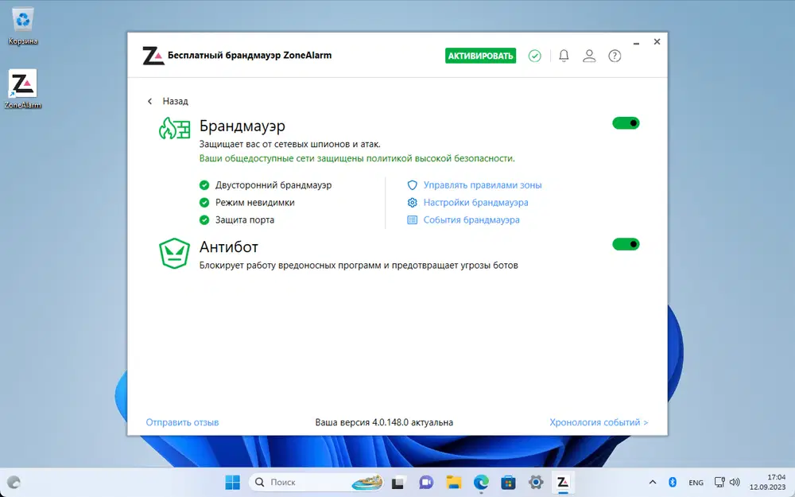Open help via the question mark icon

tap(615, 56)
